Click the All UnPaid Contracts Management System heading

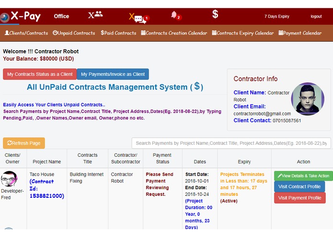pyautogui.click(x=115, y=87)
